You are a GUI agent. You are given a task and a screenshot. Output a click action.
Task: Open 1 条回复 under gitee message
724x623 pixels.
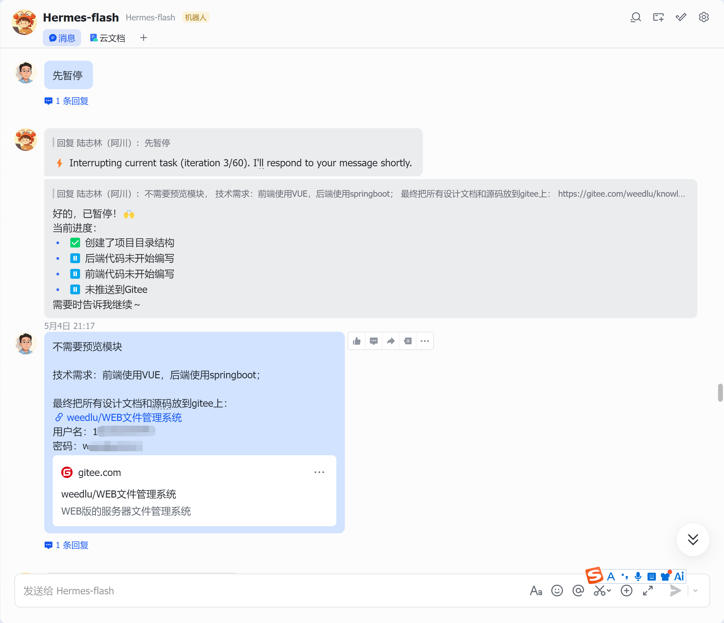[66, 545]
